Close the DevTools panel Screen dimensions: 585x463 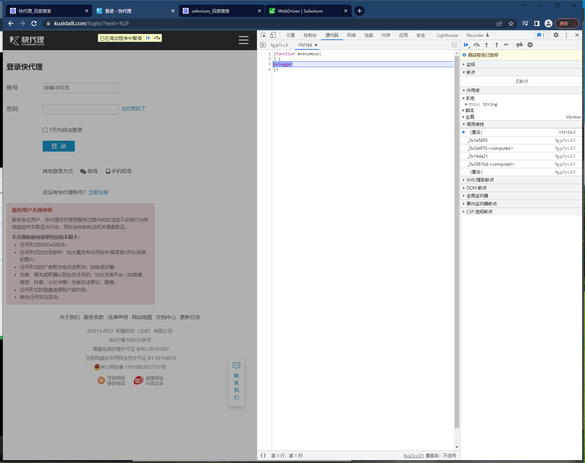point(577,35)
